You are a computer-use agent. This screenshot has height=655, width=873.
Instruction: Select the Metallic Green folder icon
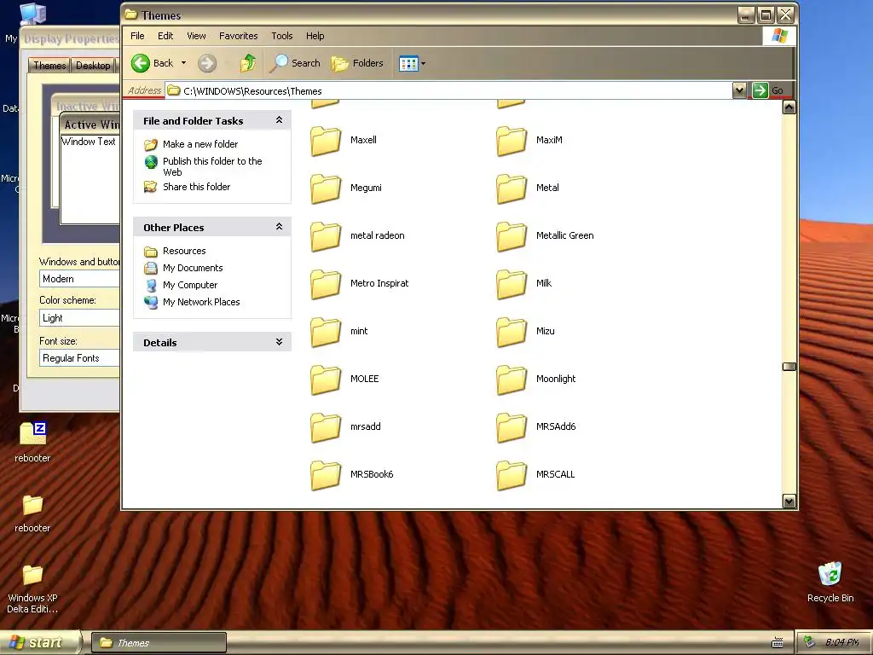tap(512, 236)
